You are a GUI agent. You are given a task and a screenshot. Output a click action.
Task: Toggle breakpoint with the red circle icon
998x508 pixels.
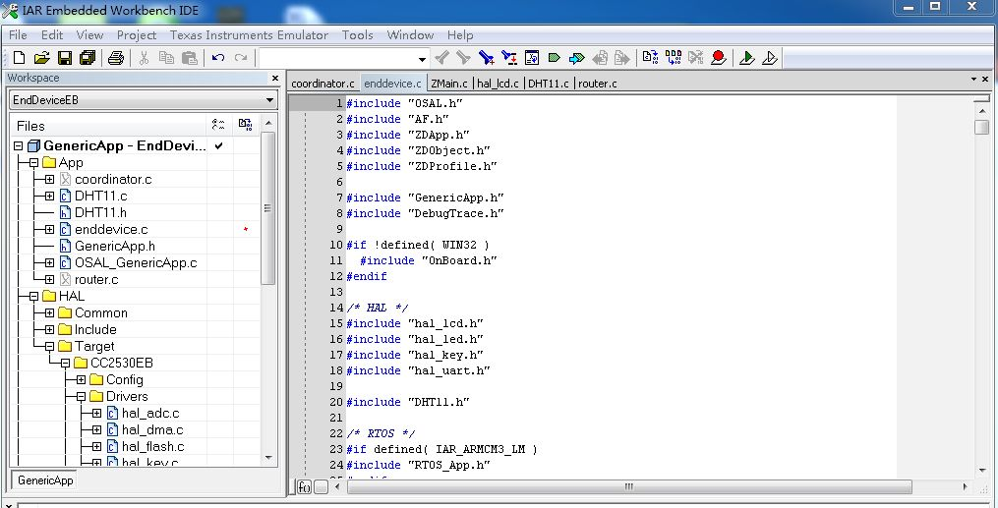click(x=719, y=58)
